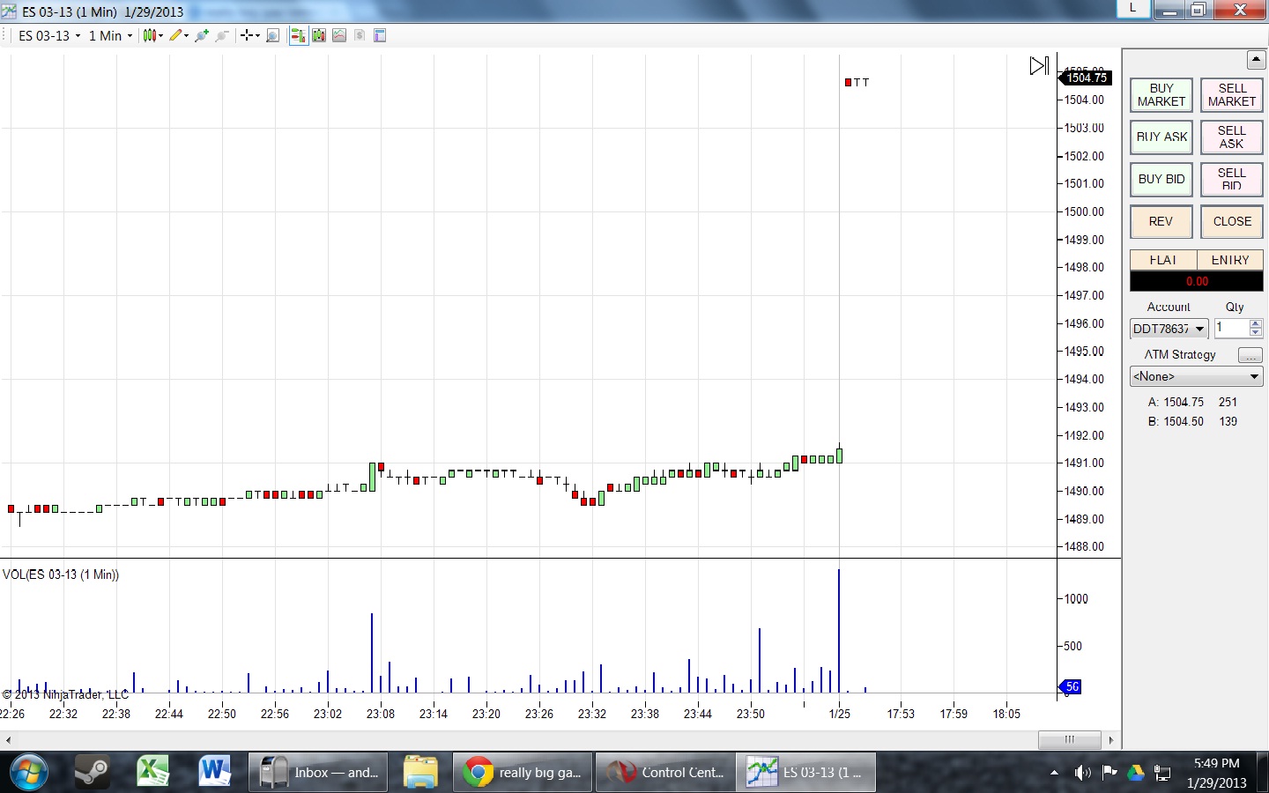Click the Qty input field

pyautogui.click(x=1231, y=329)
